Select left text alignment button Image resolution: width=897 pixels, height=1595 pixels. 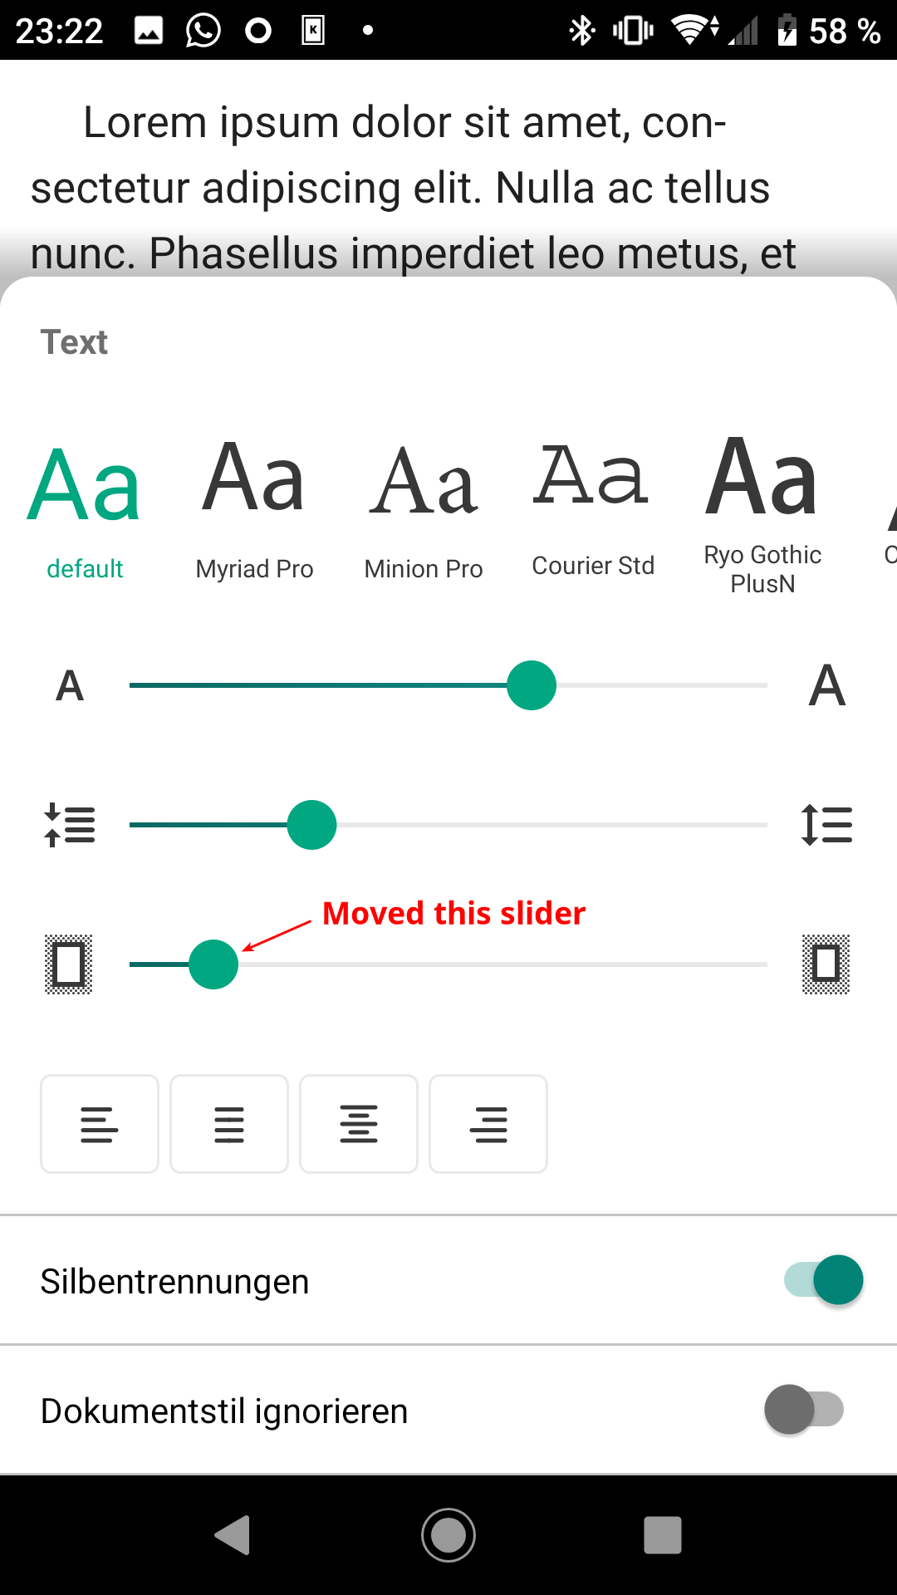click(100, 1124)
